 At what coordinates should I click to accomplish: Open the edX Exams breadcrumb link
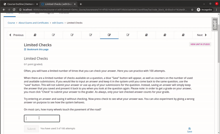[58, 23]
